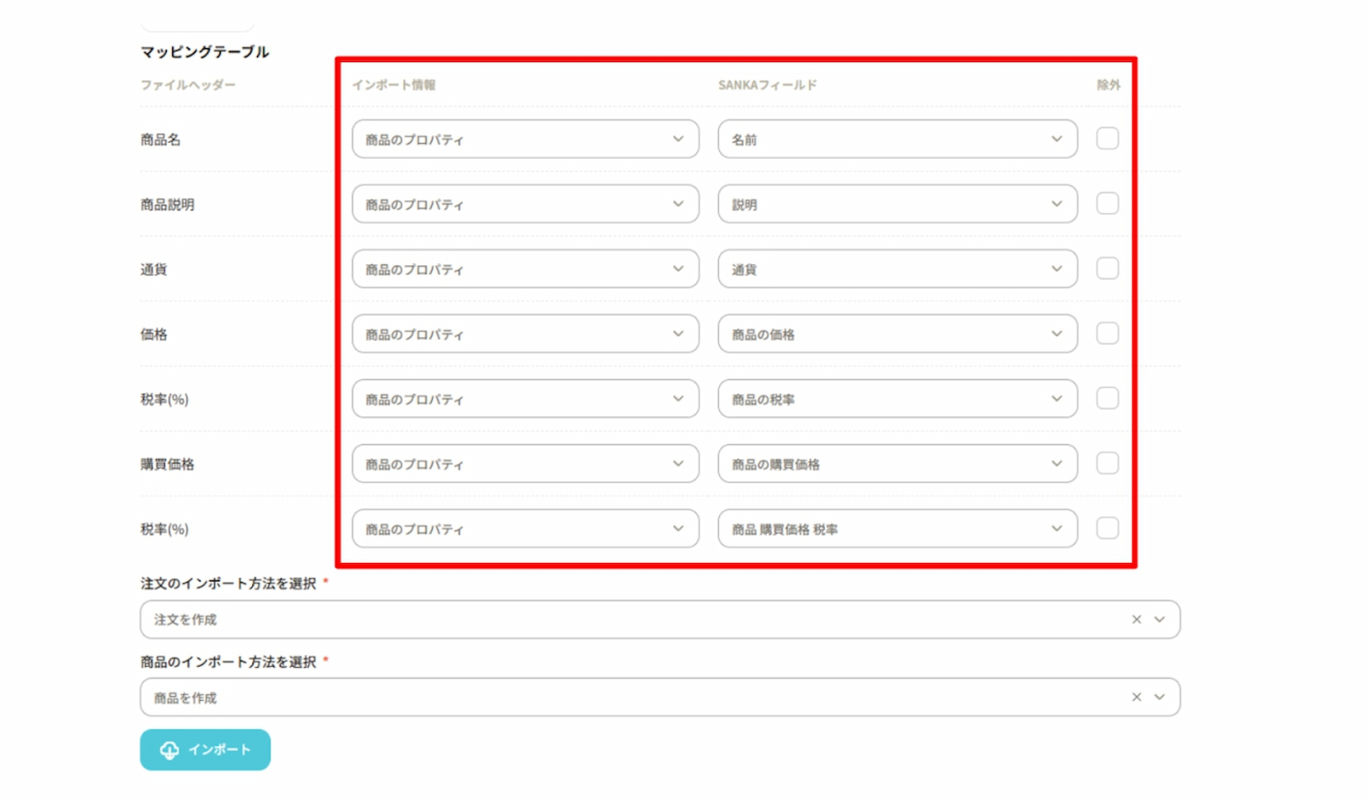Enable exclude checkbox for 購買価格 row

click(1107, 463)
